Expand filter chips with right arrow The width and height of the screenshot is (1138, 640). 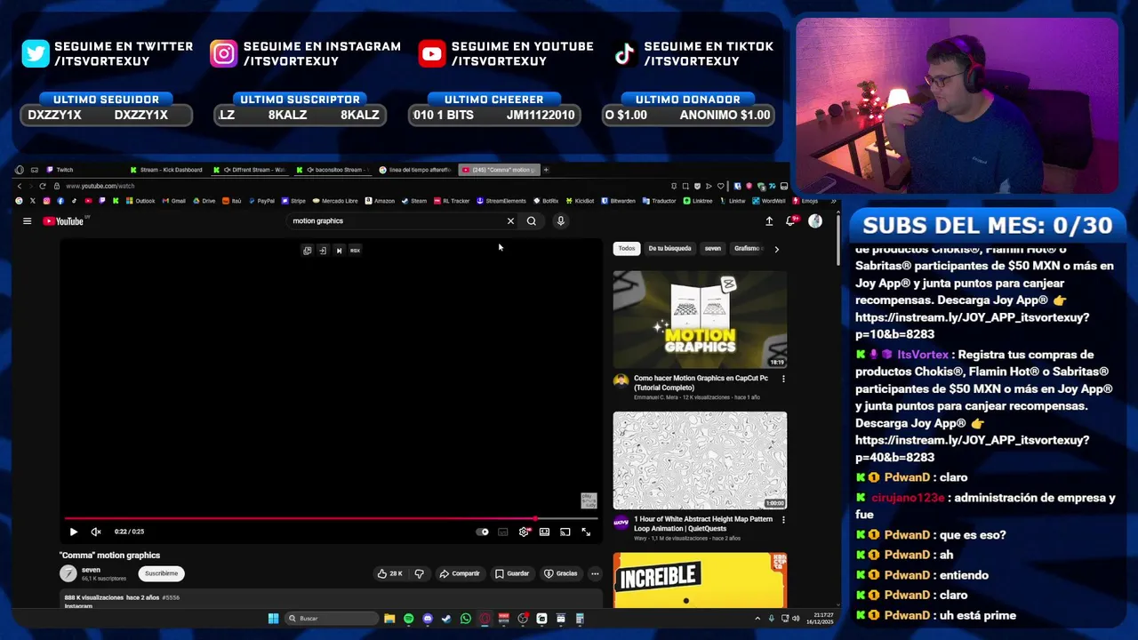pos(776,249)
